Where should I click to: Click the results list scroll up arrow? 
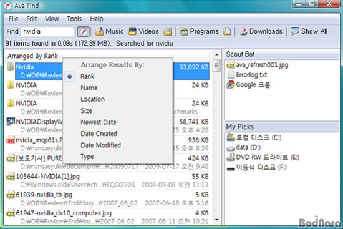point(216,54)
